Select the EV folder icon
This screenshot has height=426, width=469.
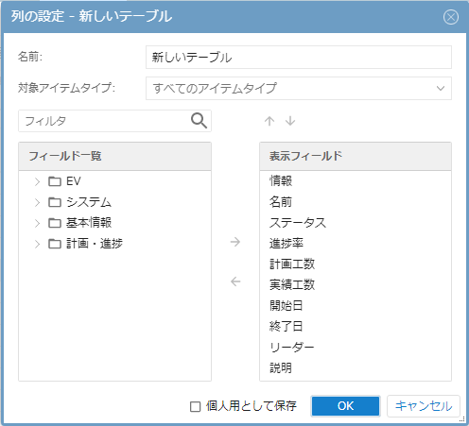pos(55,181)
